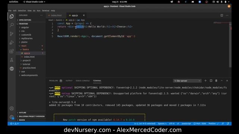
Task: Maximize the panel with up chevron
Action: [x=222, y=81]
